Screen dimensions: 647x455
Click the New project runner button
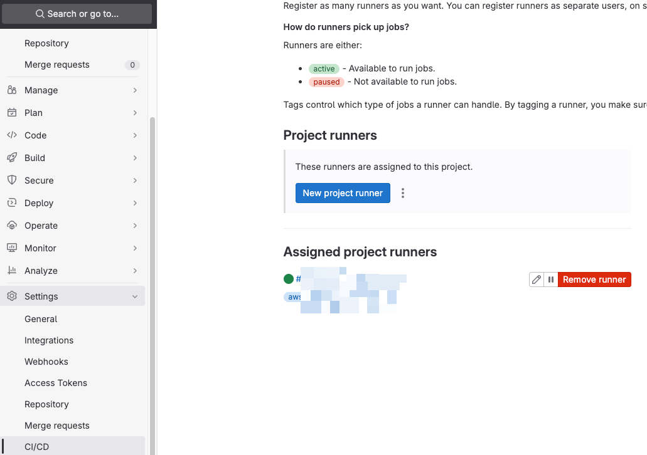[343, 193]
